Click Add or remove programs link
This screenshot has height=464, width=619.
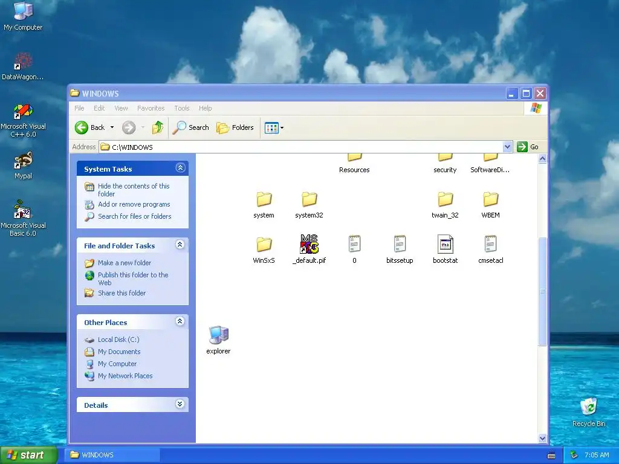click(134, 204)
